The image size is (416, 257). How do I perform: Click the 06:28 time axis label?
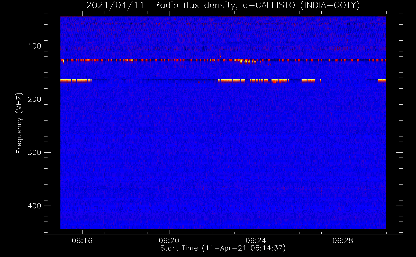click(x=343, y=241)
